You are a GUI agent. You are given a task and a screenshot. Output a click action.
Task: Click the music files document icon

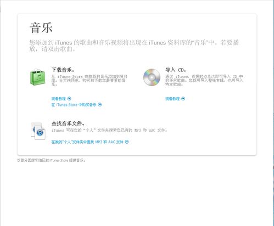pyautogui.click(x=38, y=131)
